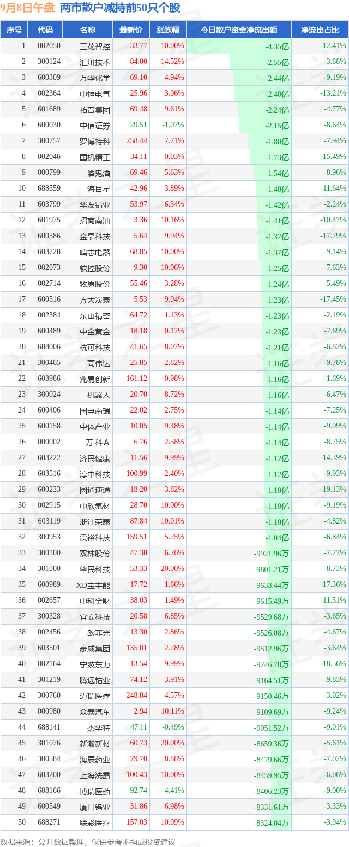Click stock code 688006
349x847 pixels.
[x=50, y=347]
